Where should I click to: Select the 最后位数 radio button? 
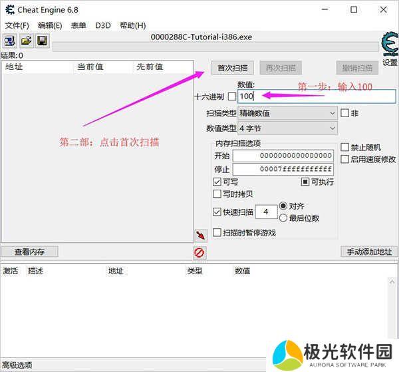[x=283, y=218]
